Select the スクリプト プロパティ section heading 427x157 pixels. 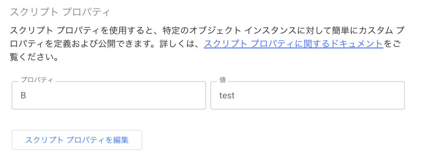[x=60, y=12]
